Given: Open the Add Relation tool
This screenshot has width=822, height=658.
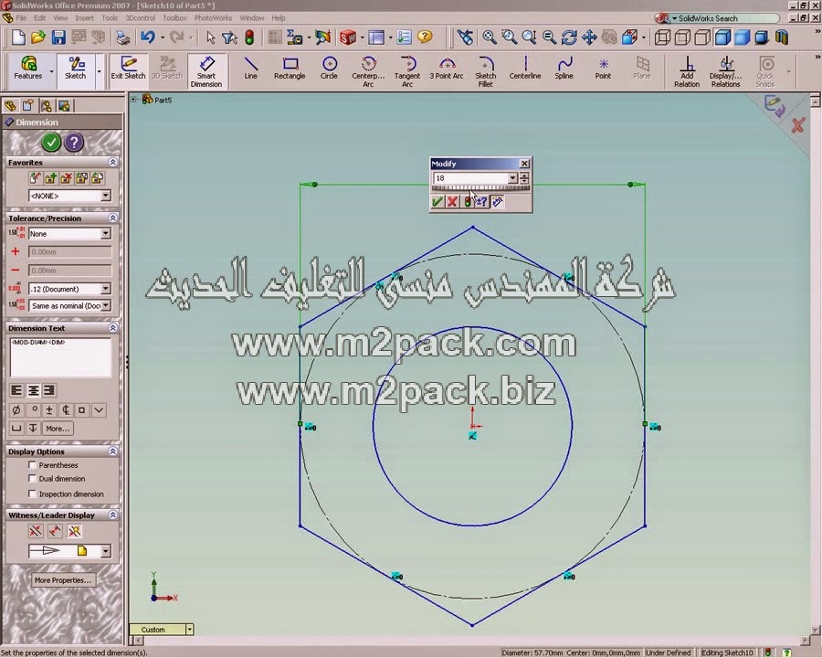Looking at the screenshot, I should tap(687, 71).
